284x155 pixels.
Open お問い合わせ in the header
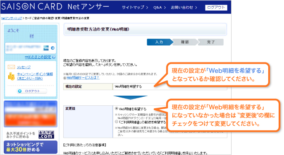click(184, 7)
